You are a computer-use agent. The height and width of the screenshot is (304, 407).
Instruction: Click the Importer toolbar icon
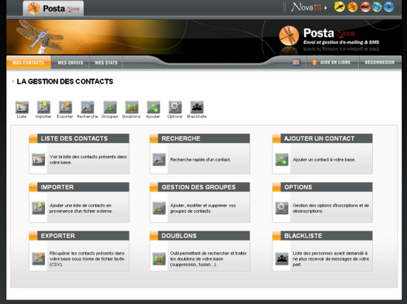(44, 107)
